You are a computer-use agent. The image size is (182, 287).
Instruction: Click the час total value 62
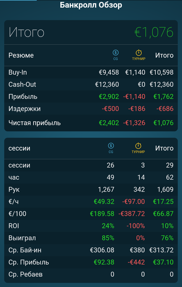170,178
